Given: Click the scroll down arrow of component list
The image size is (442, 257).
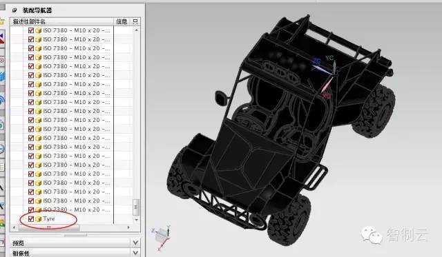Looking at the screenshot, I should point(137,220).
